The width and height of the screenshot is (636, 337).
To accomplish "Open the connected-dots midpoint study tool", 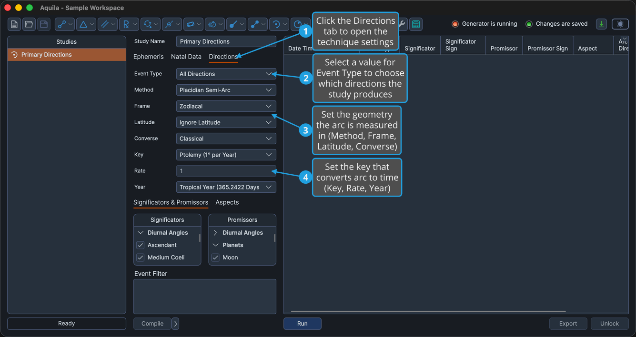I will pyautogui.click(x=257, y=24).
